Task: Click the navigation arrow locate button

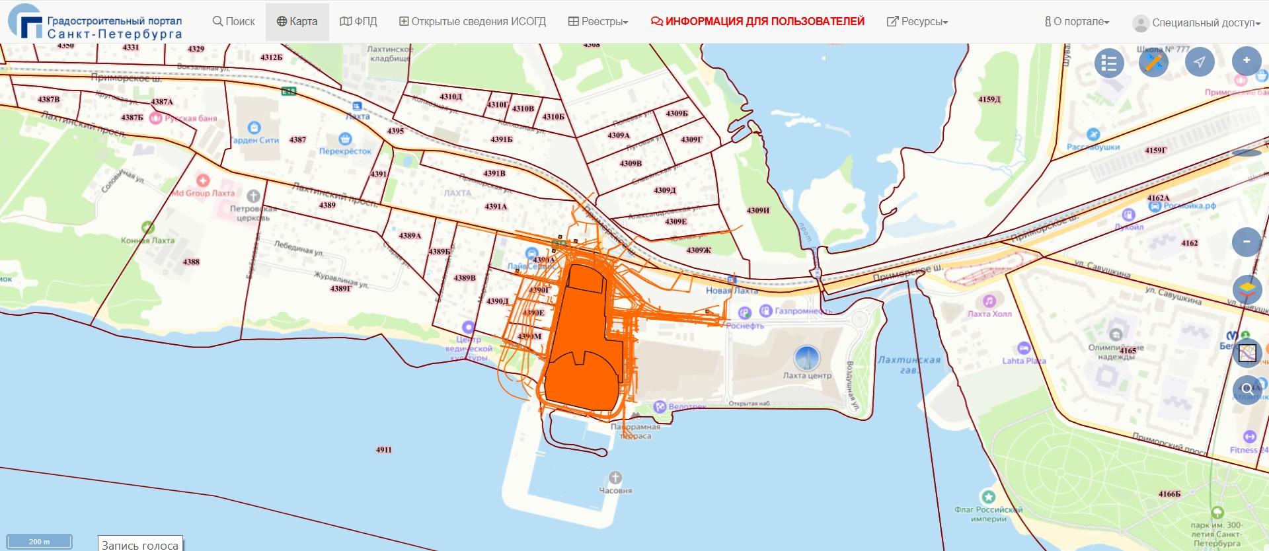Action: pos(1200,62)
